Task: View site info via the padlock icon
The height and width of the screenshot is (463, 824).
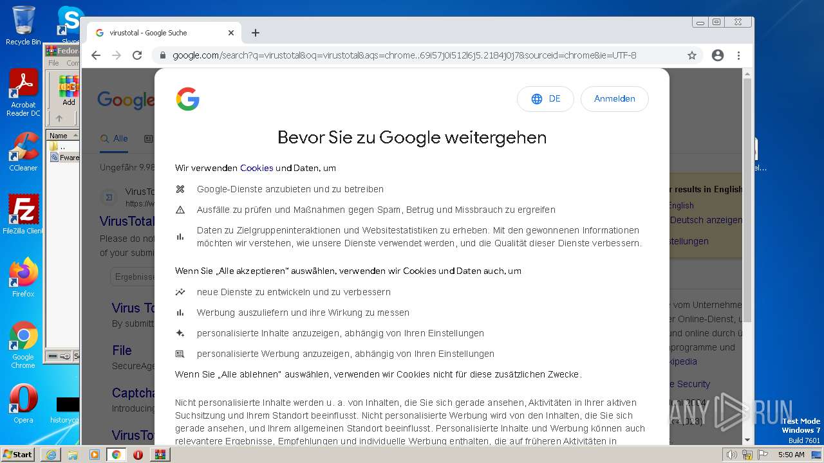Action: coord(162,55)
